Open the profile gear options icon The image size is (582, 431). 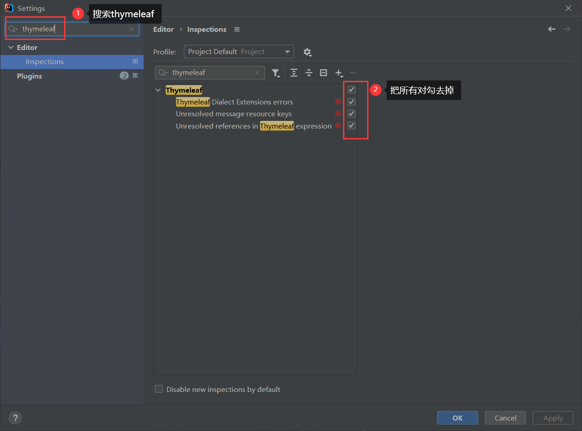tap(308, 52)
